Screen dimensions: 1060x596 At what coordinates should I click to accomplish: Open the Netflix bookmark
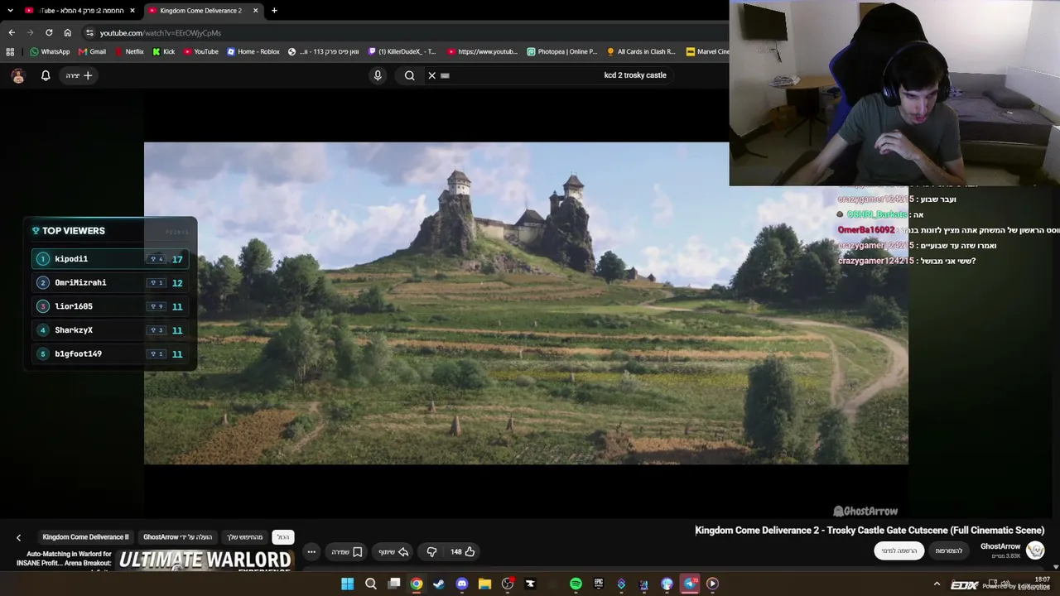[x=129, y=51]
